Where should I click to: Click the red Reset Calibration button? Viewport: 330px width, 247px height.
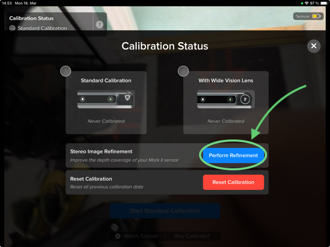(234, 182)
